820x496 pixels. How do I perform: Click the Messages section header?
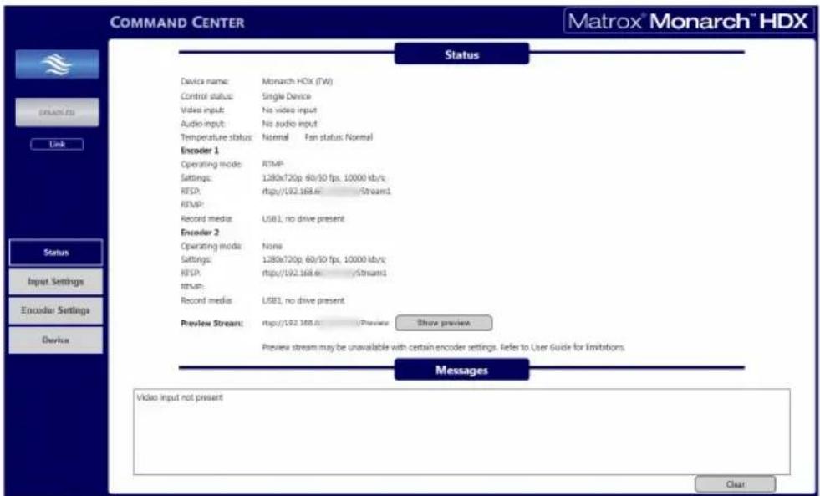click(x=461, y=370)
